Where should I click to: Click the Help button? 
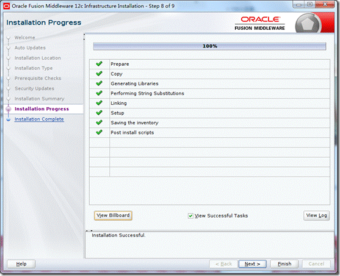21,264
